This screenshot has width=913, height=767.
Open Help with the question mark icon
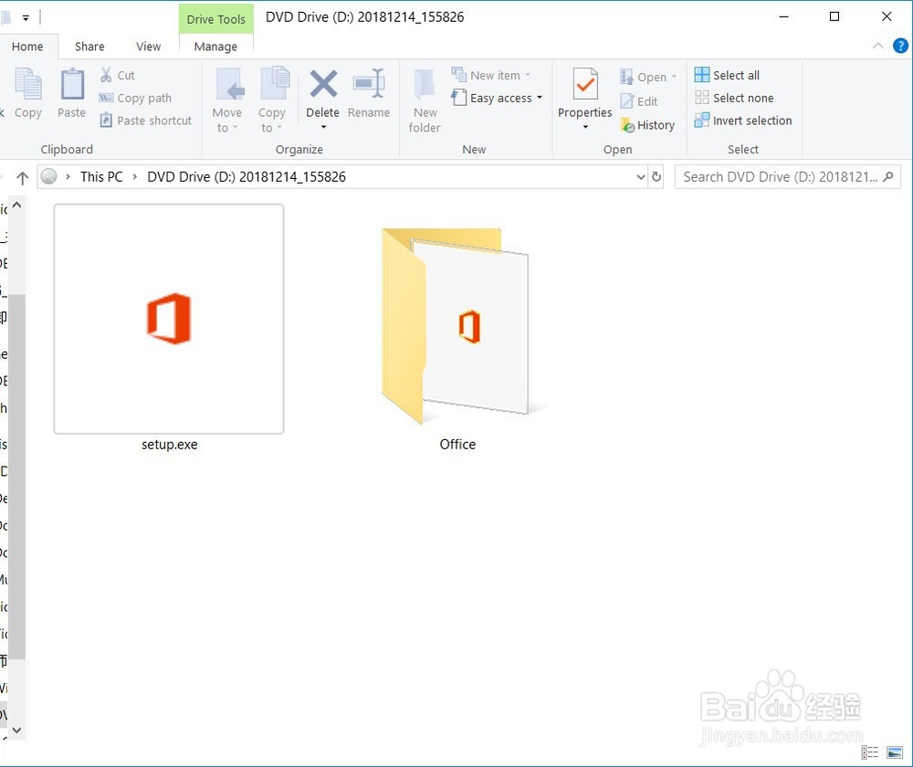(x=900, y=46)
